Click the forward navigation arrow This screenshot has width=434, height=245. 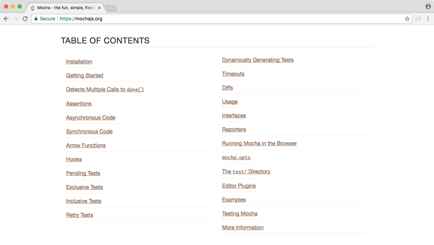tap(15, 19)
